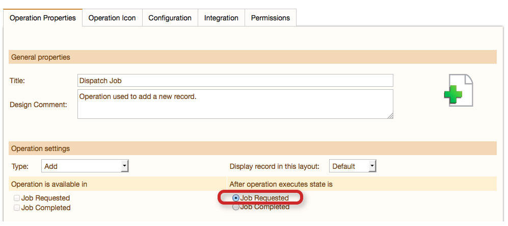The height and width of the screenshot is (226, 508).
Task: Click the Operation settings section header
Action: 41,148
